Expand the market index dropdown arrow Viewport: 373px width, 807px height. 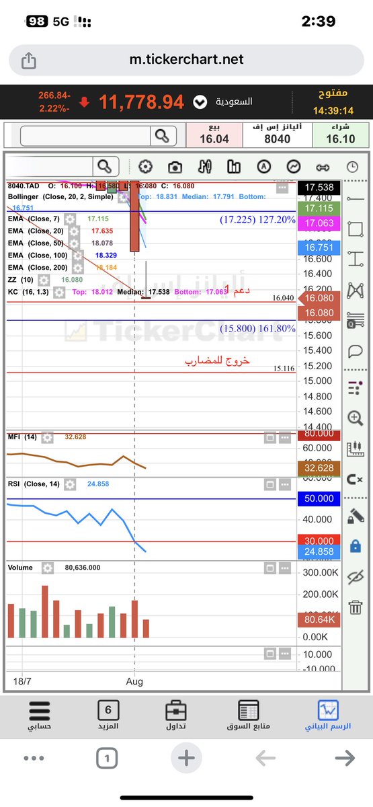(200, 102)
